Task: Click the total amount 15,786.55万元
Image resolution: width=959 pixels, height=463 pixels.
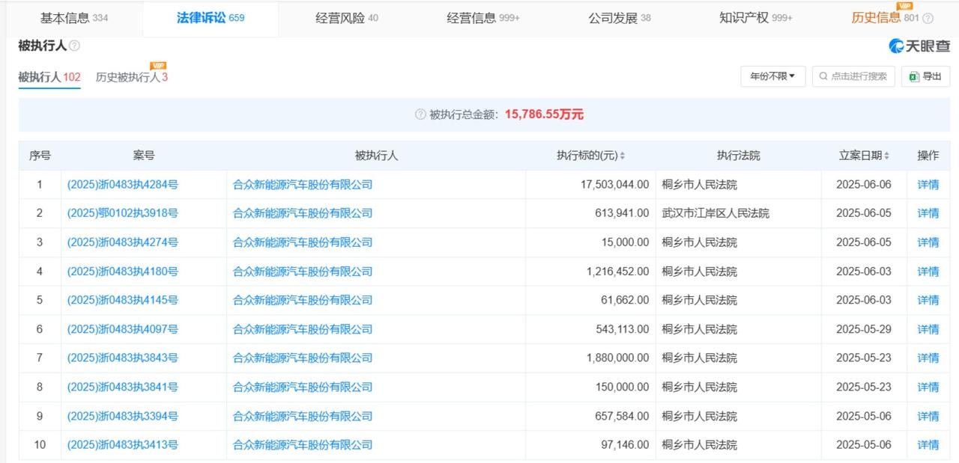Action: [544, 114]
